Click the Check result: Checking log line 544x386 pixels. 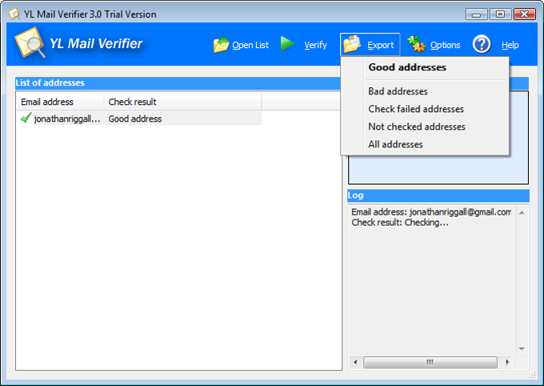pos(400,223)
